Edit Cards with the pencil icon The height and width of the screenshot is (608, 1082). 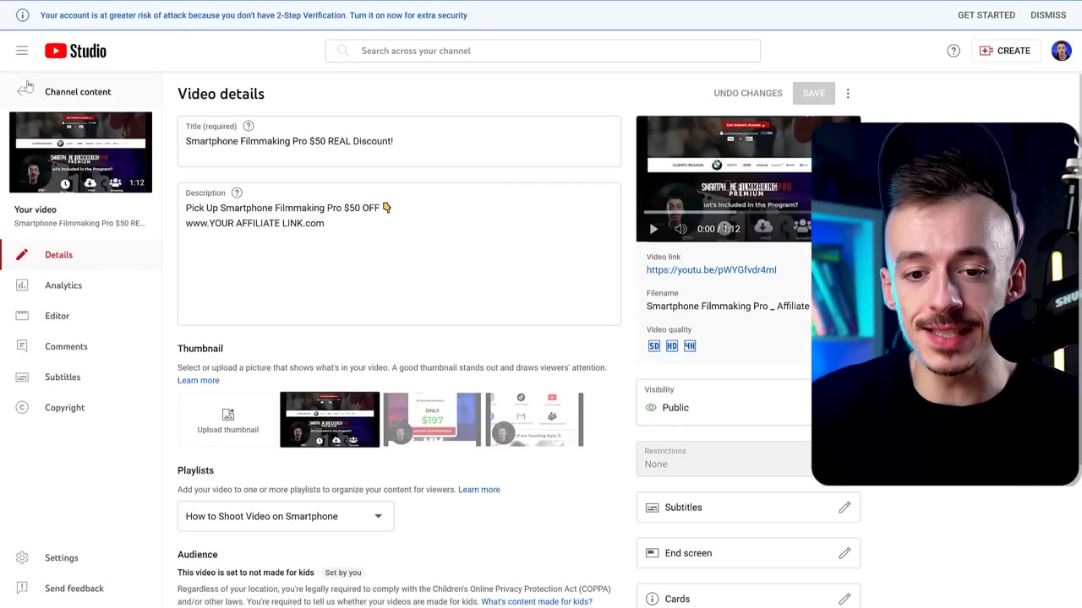(x=844, y=599)
